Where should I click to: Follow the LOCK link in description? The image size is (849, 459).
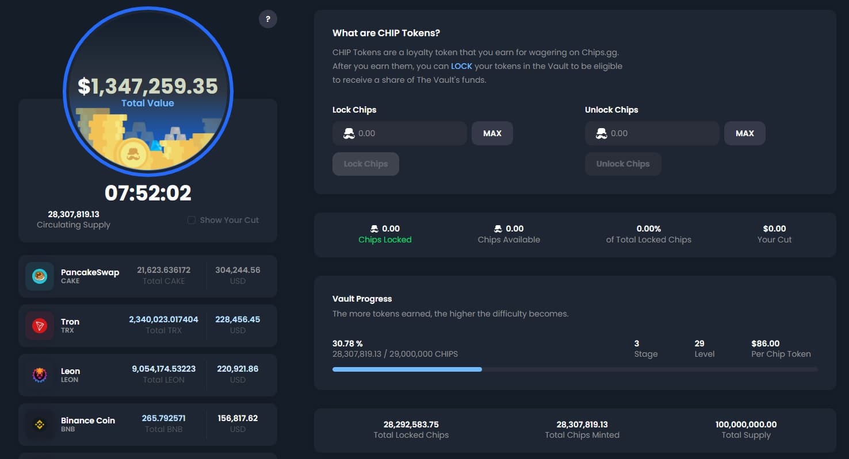461,66
